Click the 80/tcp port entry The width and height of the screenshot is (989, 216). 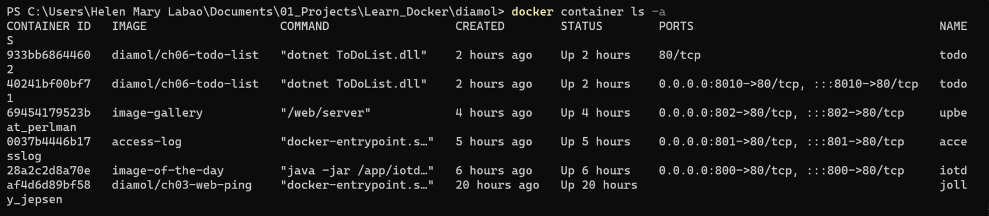coord(680,55)
